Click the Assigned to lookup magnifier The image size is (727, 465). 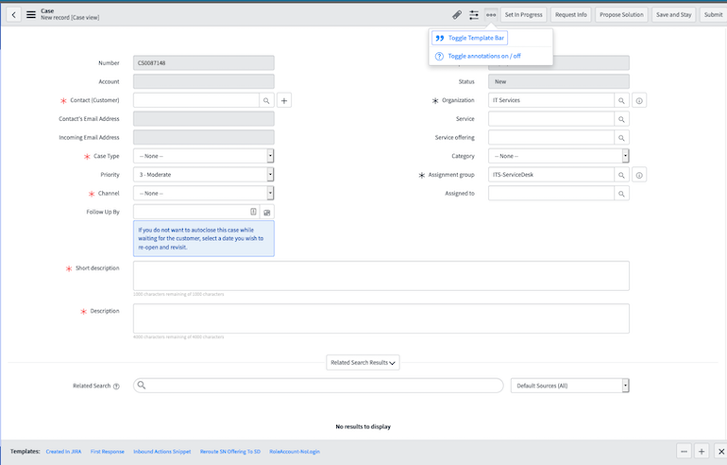(621, 193)
